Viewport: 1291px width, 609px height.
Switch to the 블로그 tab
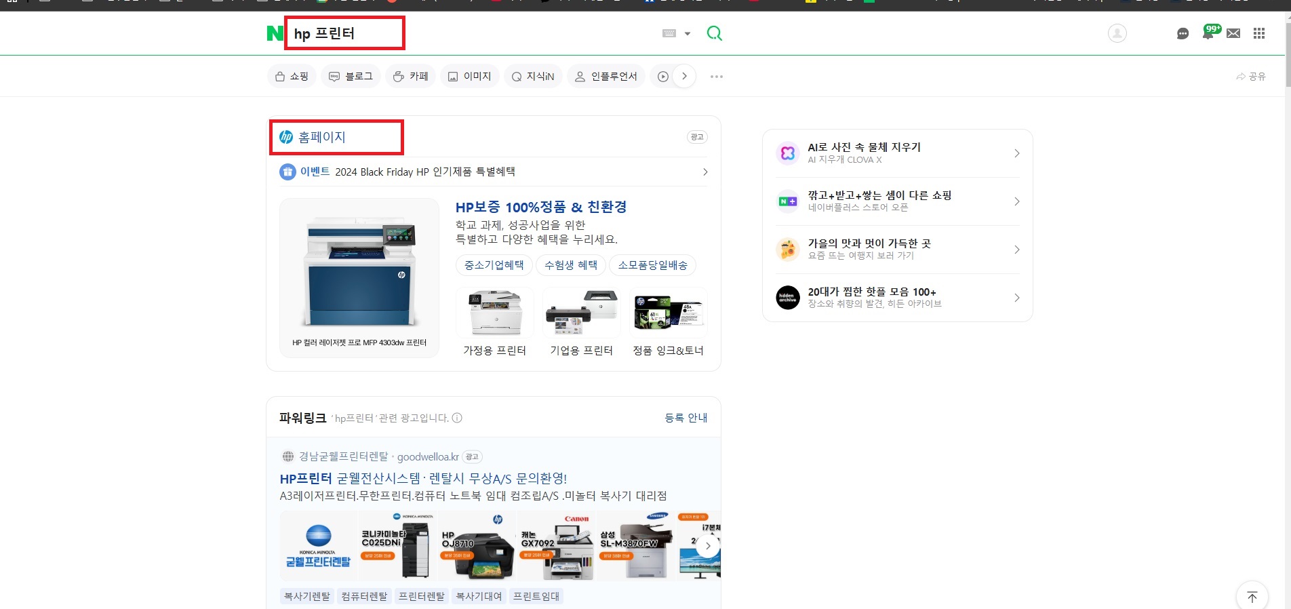351,77
